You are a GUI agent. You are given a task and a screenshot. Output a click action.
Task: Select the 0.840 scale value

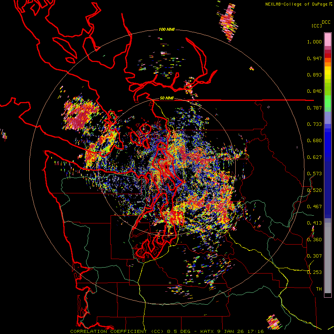coord(314,91)
